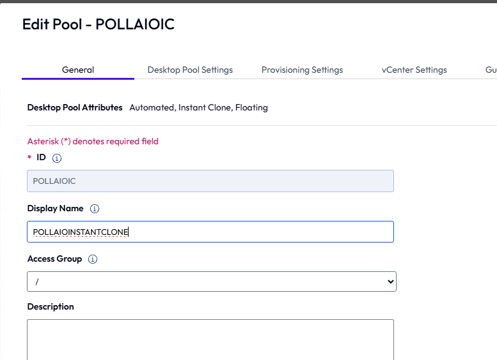Click the Asterisk denotes required field note
497x360 pixels.
pos(93,141)
